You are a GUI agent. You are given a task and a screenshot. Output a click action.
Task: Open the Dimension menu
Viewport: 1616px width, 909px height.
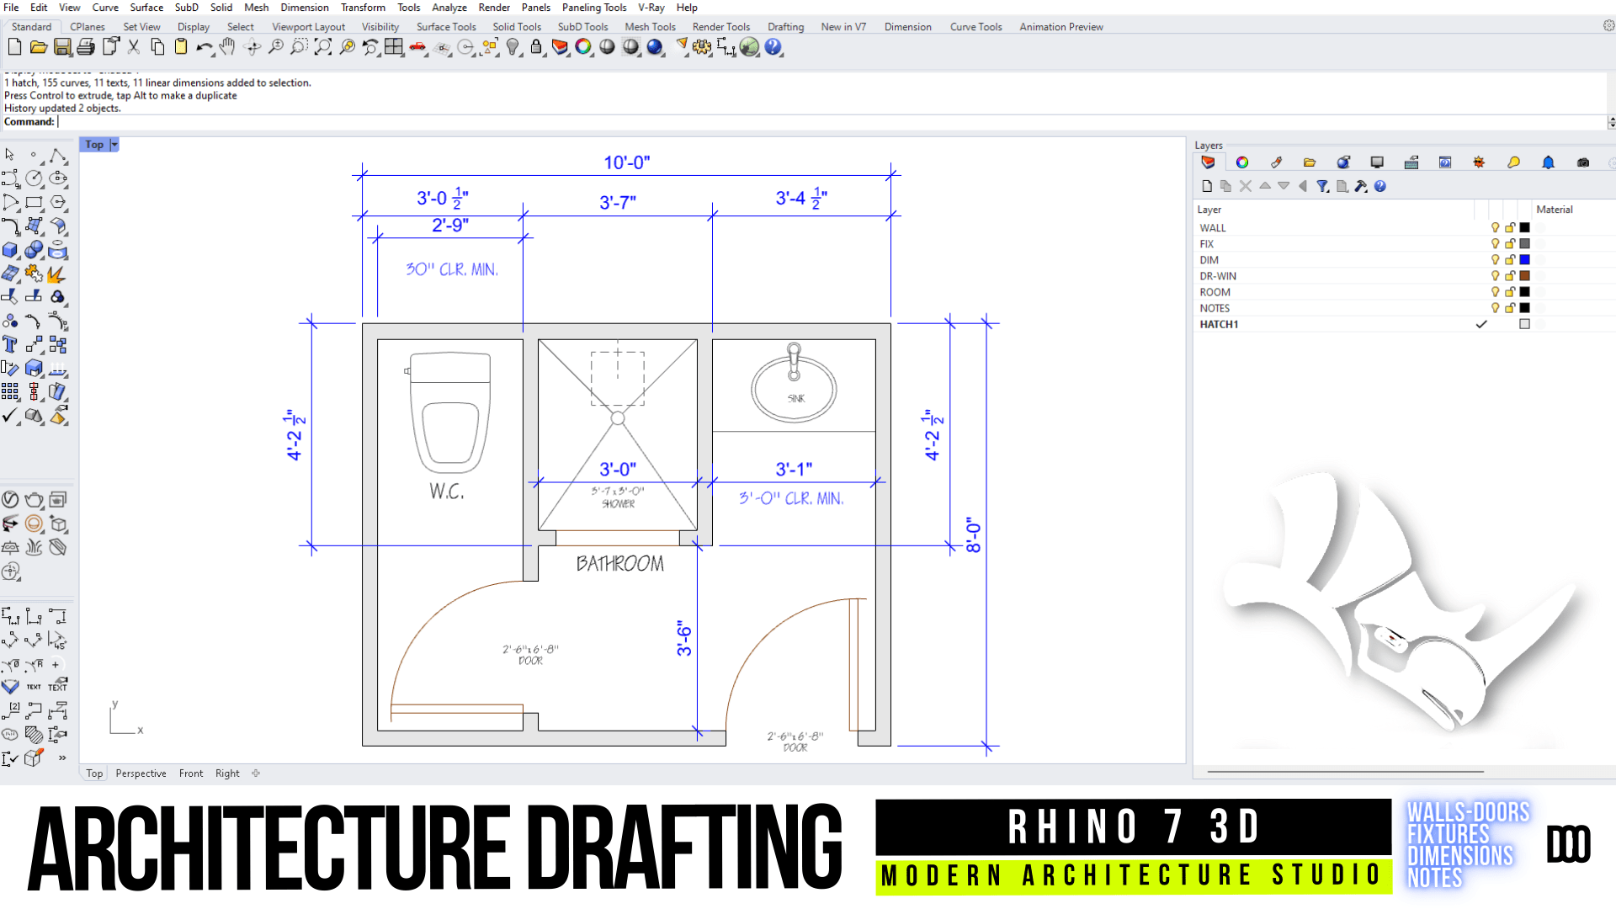pos(304,7)
